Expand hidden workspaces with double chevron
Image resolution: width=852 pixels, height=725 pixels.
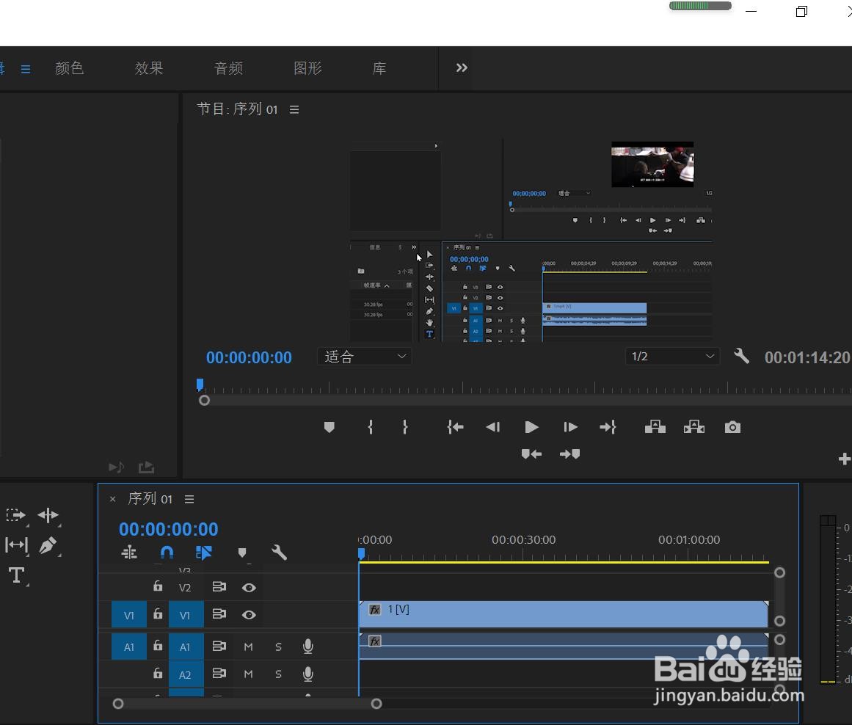[x=462, y=68]
